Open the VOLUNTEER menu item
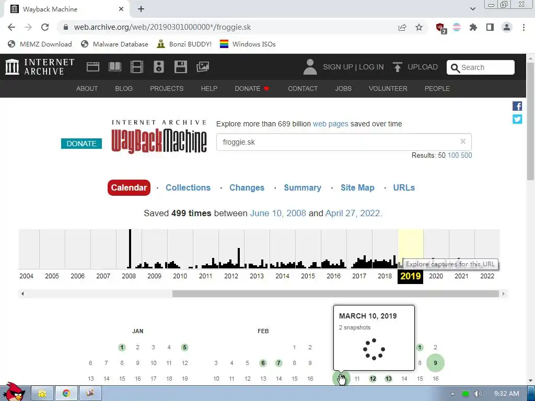 [388, 89]
